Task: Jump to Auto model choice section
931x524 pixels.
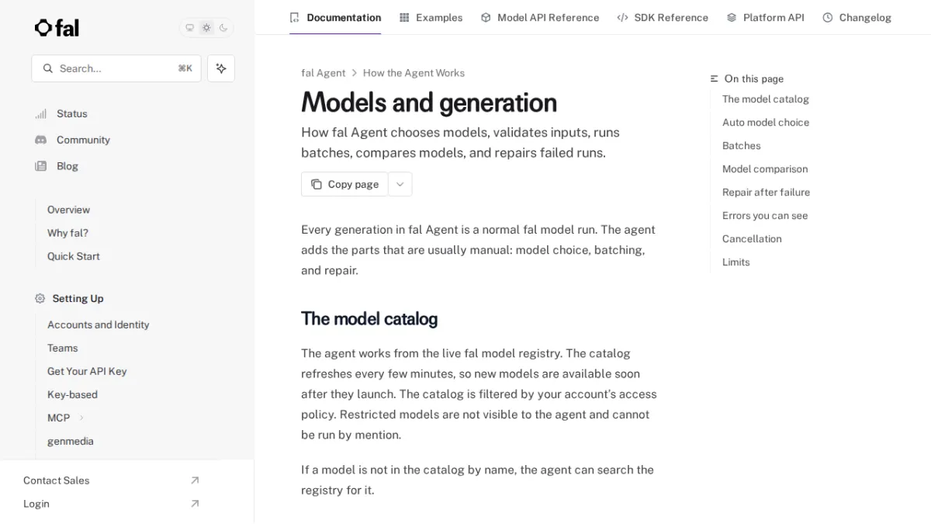Action: click(x=765, y=123)
